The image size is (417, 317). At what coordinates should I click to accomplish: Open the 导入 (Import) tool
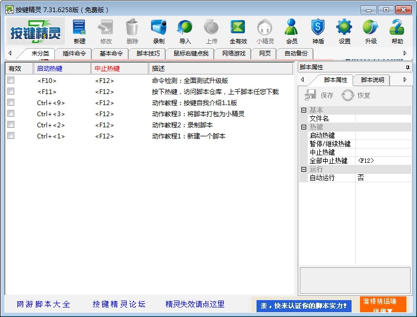[185, 31]
